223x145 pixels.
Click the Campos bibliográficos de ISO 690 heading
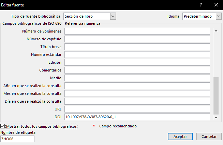click(51, 23)
